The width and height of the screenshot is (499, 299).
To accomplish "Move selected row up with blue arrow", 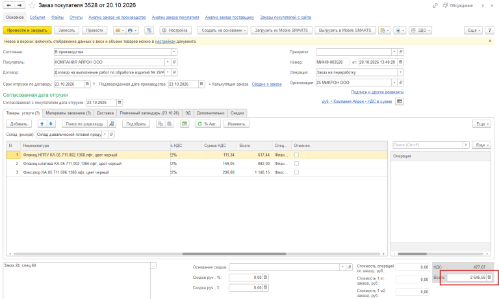I will click(x=42, y=124).
